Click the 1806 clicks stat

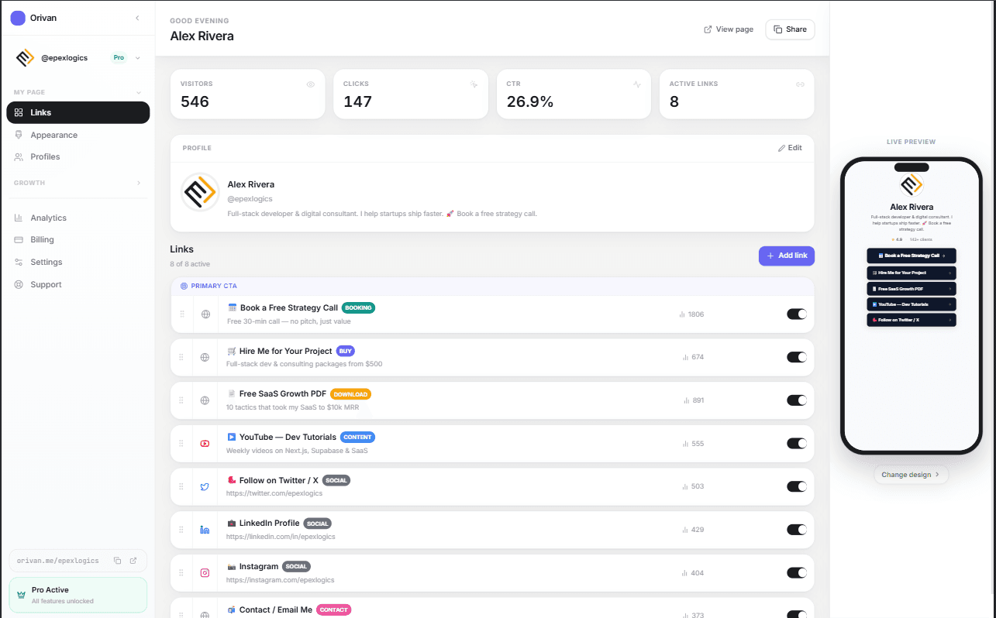tap(691, 314)
